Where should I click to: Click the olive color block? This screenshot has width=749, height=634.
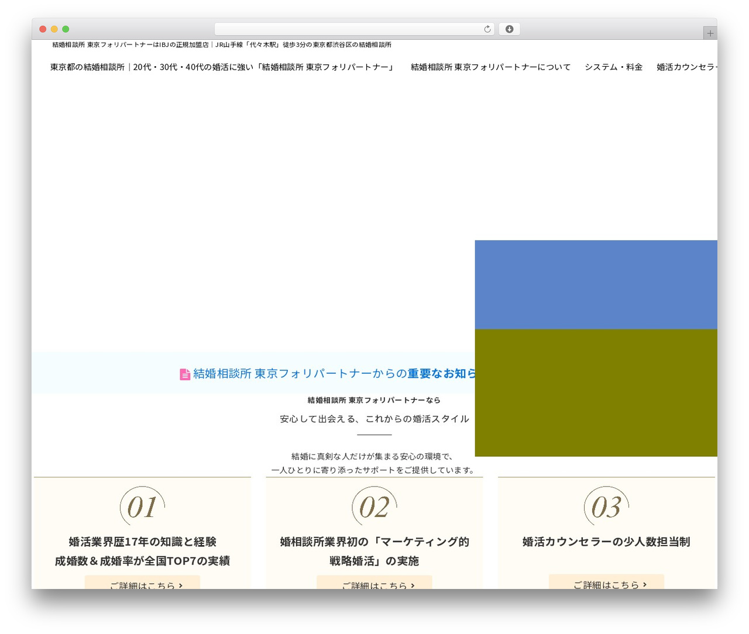point(596,392)
